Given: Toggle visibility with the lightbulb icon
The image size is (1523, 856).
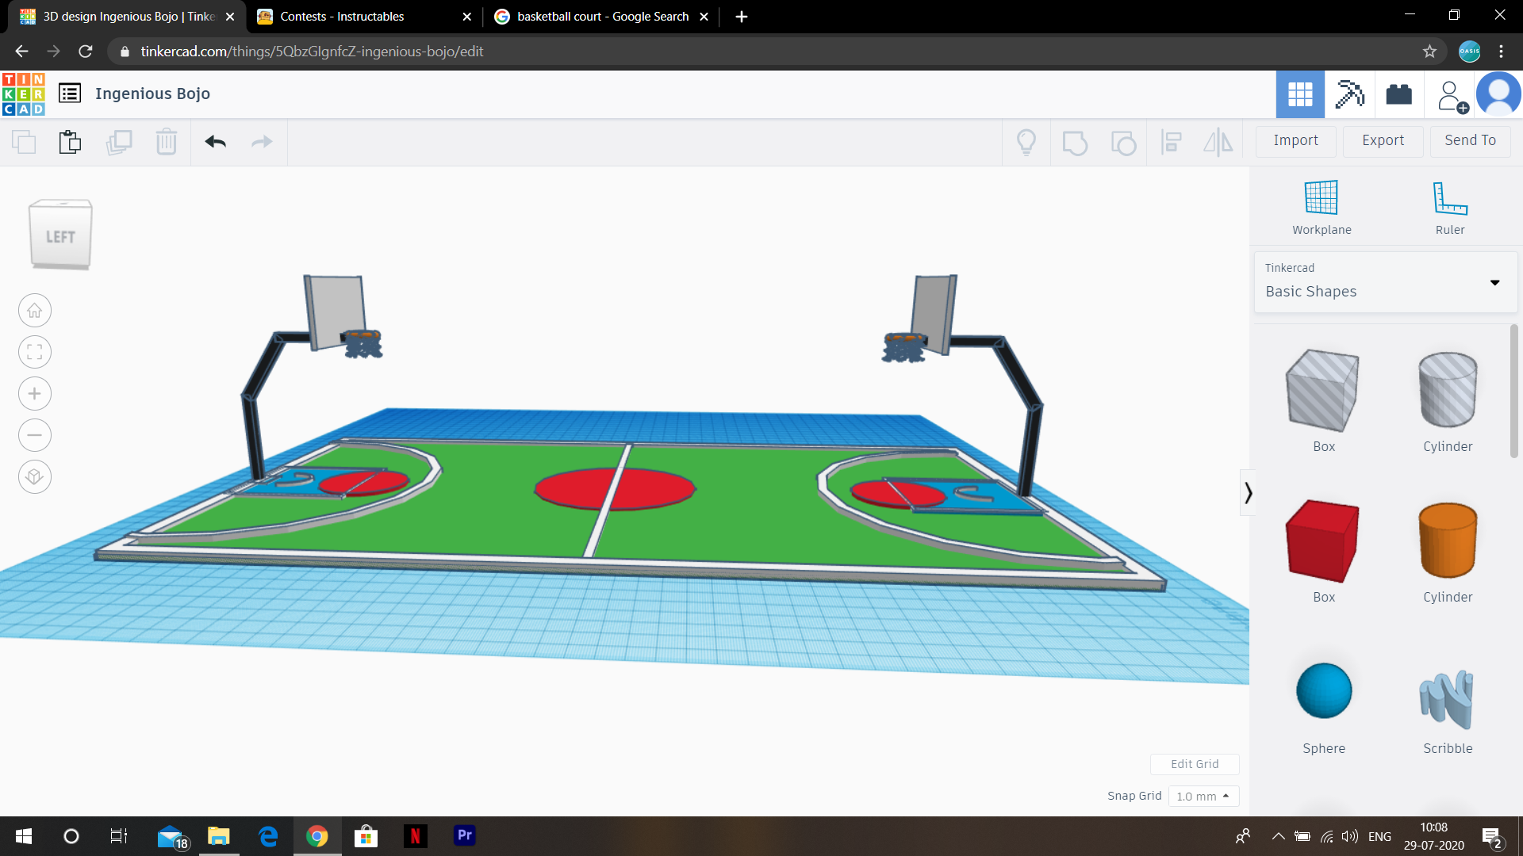Looking at the screenshot, I should (1026, 142).
